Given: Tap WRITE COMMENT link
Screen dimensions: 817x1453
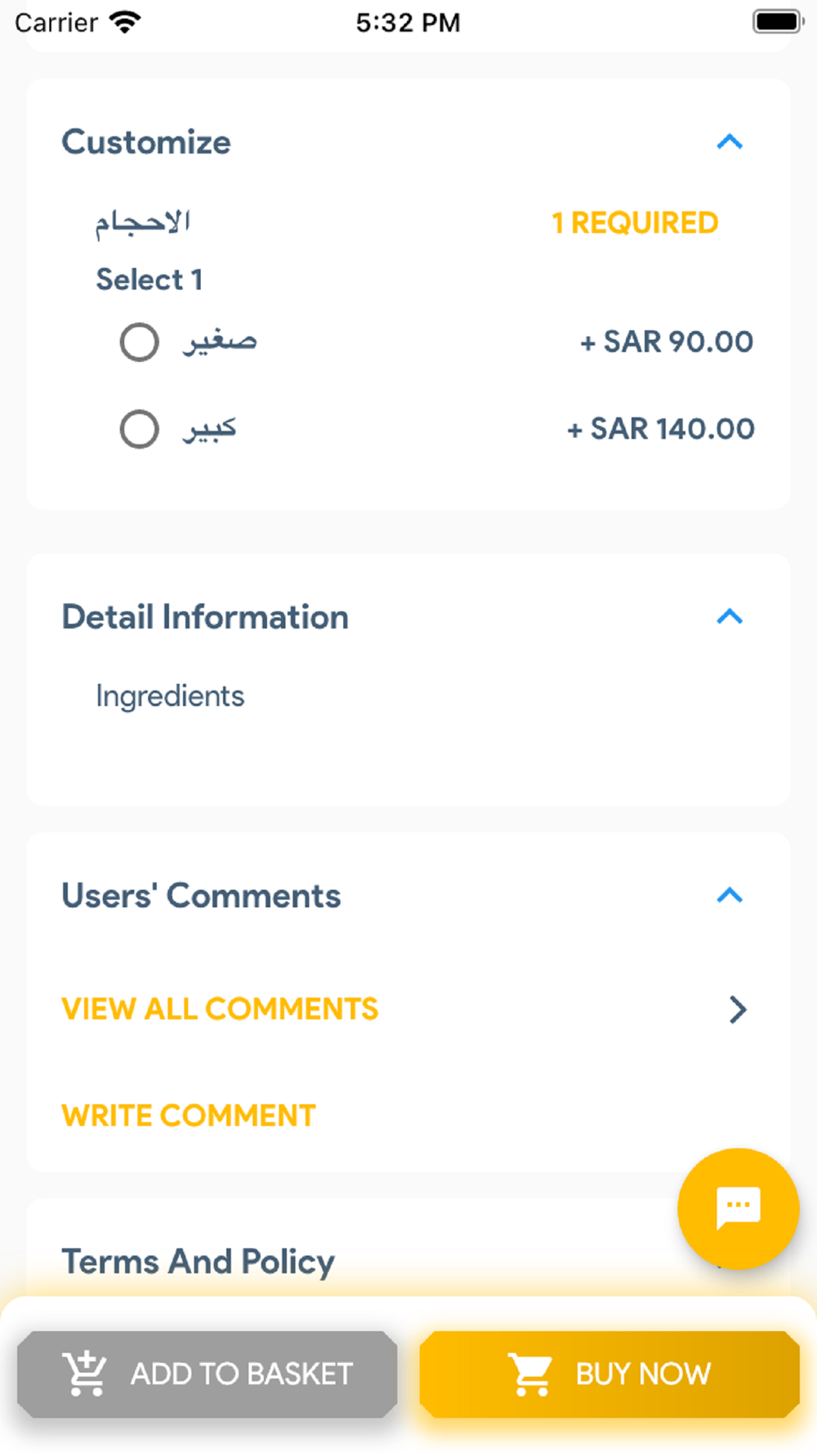Looking at the screenshot, I should coord(189,1115).
